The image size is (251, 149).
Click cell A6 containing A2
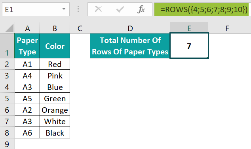(x=27, y=110)
